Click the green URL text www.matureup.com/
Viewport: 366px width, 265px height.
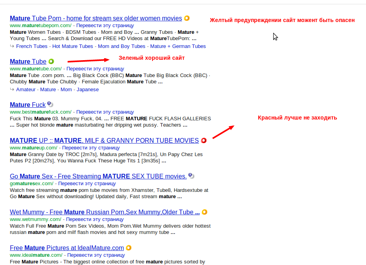[x=34, y=148]
